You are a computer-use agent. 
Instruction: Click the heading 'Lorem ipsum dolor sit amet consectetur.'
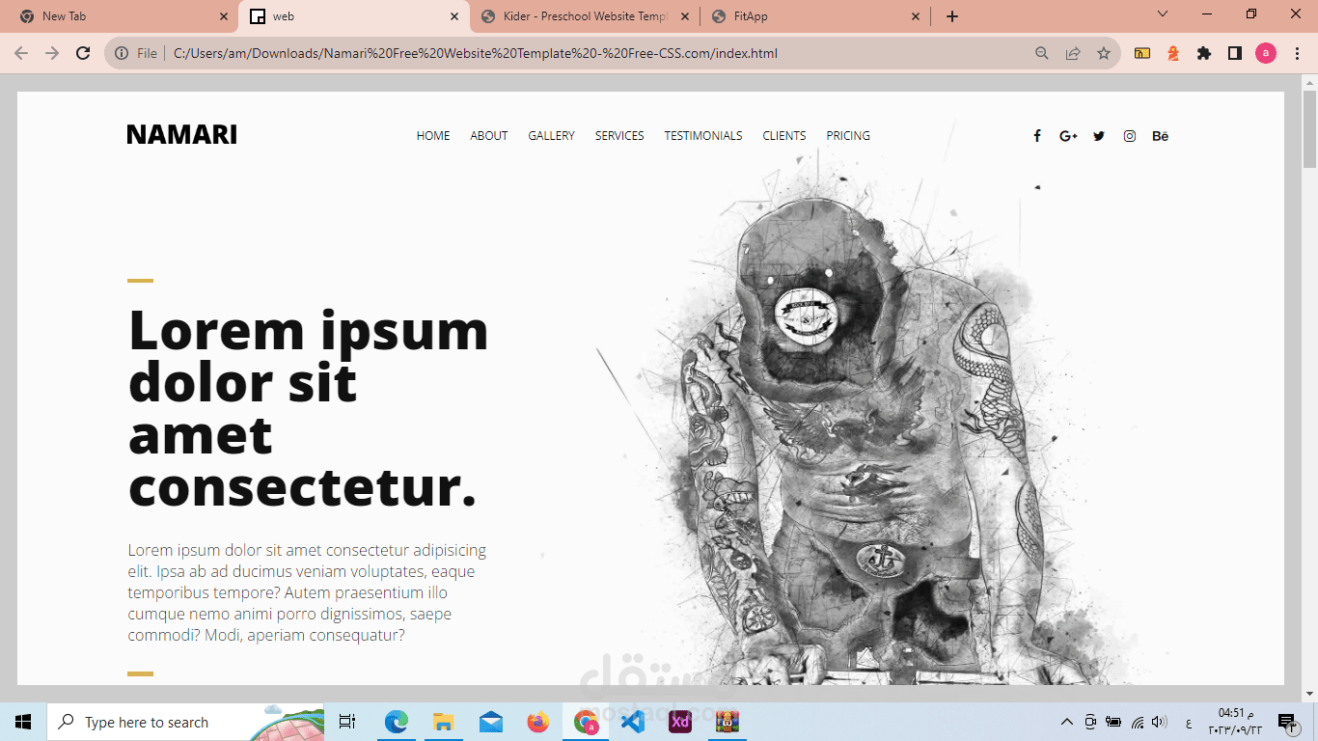click(309, 408)
